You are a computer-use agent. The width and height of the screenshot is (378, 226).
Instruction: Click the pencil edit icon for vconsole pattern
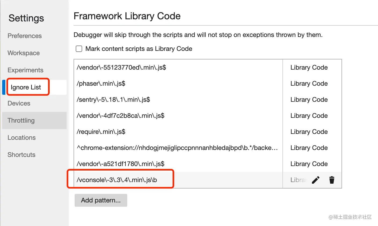[x=316, y=180]
